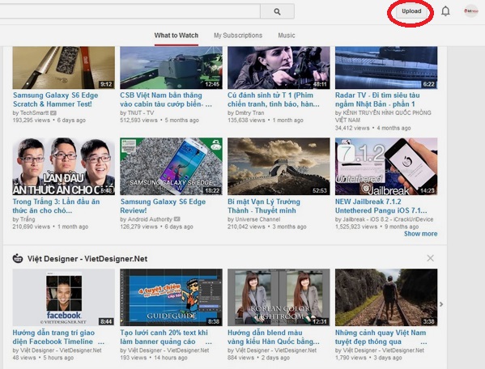485x369 pixels.
Task: Visit the Universe Channel link
Action: [257, 219]
